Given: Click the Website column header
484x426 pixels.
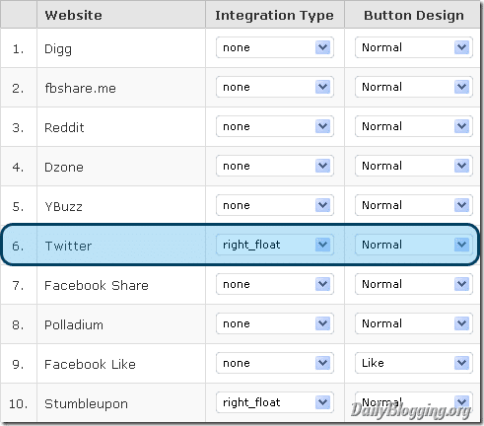Looking at the screenshot, I should tap(73, 15).
